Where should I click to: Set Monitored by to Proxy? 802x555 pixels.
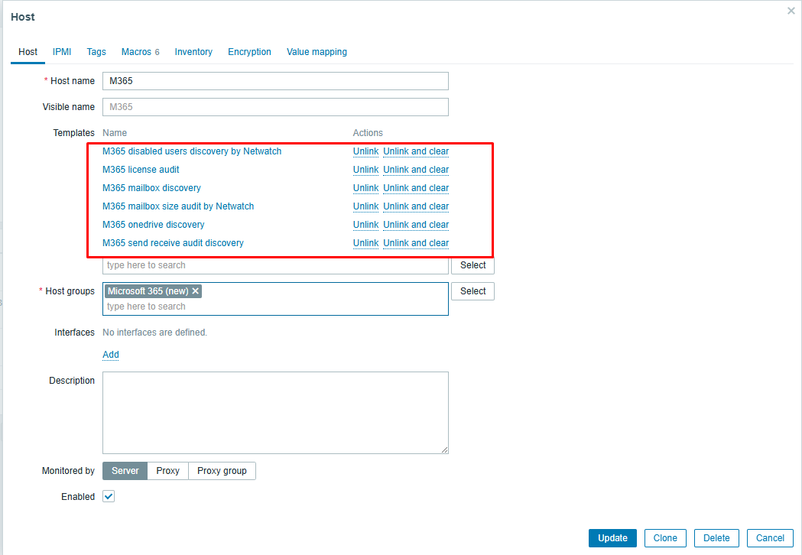pos(167,471)
